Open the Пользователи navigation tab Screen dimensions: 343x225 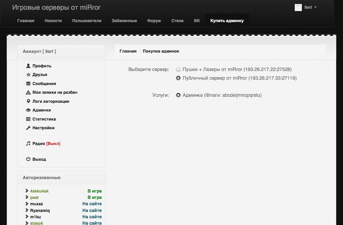tap(87, 21)
